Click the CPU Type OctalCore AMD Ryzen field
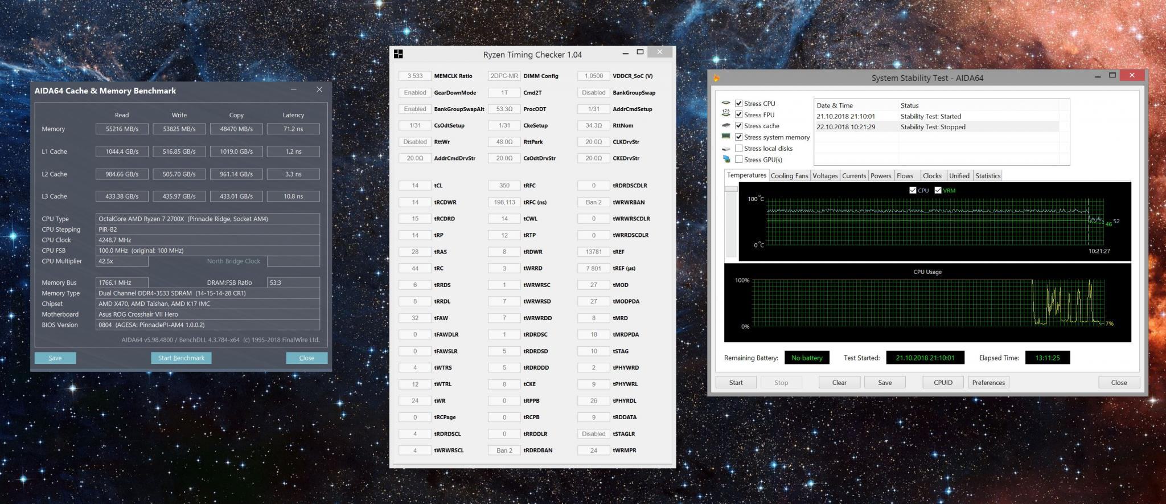 pyautogui.click(x=208, y=219)
